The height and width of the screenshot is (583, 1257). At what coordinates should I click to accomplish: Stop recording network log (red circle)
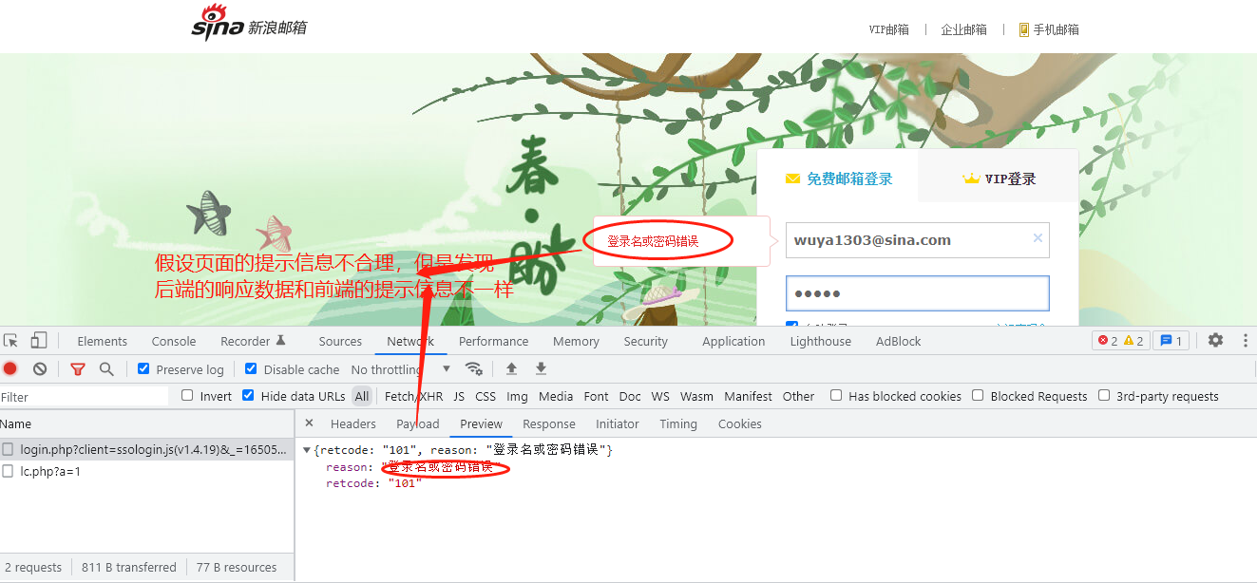(x=10, y=369)
